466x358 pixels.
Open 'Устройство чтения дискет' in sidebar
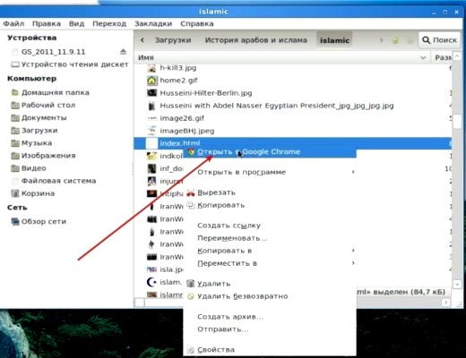[74, 64]
